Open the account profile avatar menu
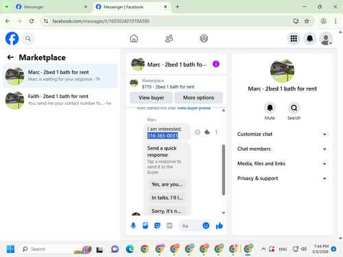The height and width of the screenshot is (257, 343). pyautogui.click(x=326, y=38)
